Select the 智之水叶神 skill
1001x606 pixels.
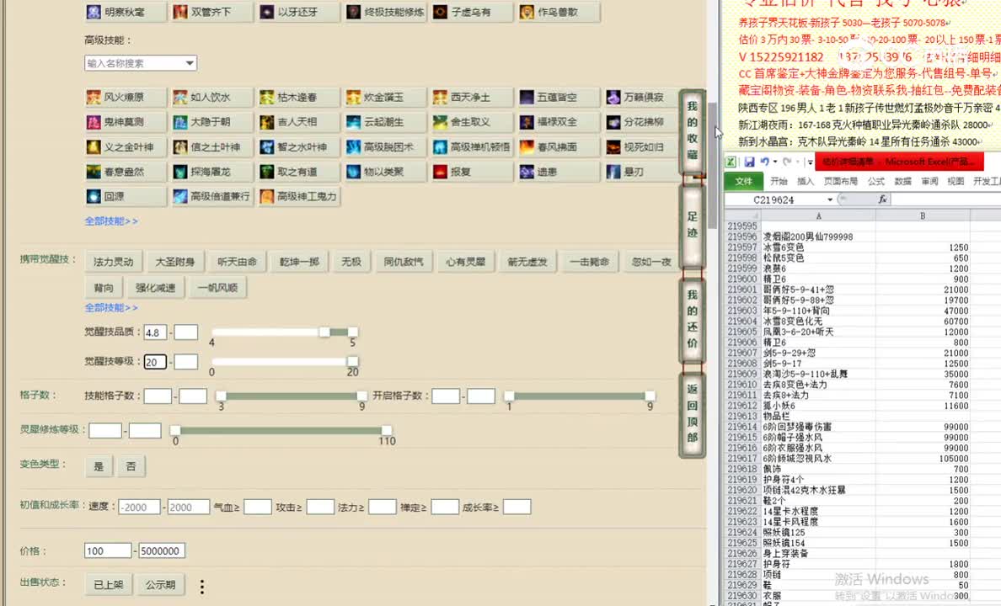[299, 146]
